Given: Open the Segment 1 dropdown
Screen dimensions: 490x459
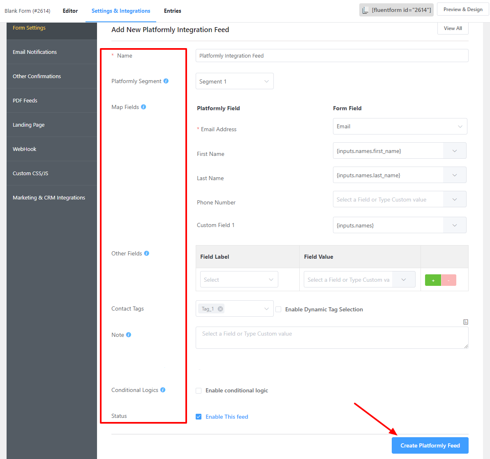Looking at the screenshot, I should click(234, 81).
